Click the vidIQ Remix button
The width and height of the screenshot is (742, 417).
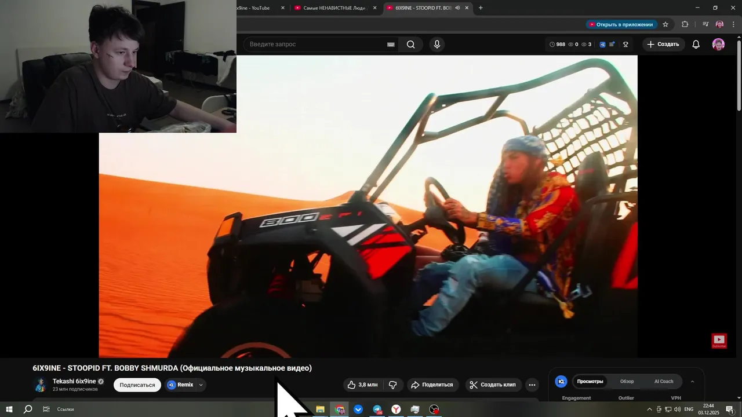tap(180, 385)
